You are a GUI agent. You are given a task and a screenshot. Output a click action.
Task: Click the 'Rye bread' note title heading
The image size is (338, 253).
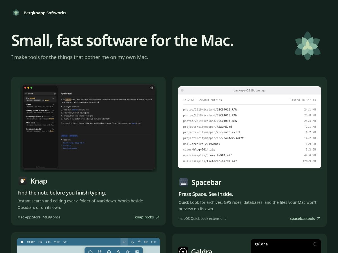point(66,94)
